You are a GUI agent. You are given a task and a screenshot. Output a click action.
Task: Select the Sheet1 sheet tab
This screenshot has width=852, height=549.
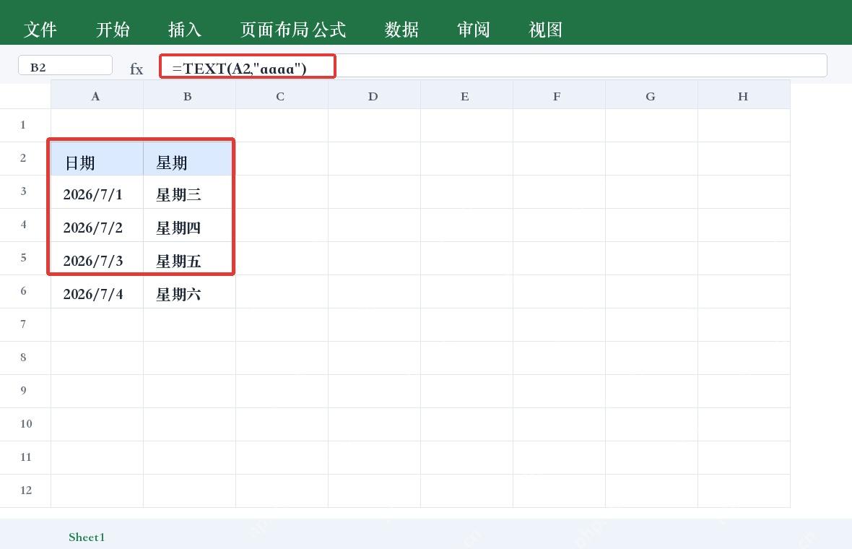(x=87, y=537)
